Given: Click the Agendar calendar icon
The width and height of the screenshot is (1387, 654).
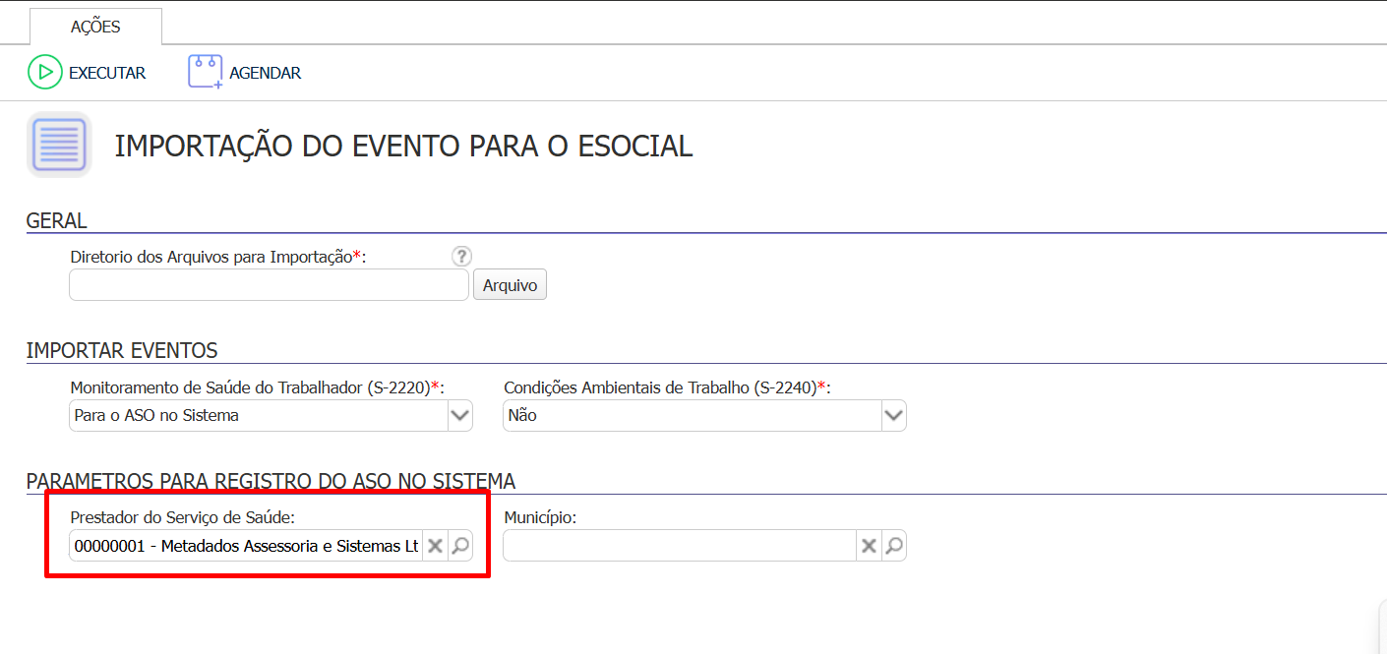Looking at the screenshot, I should pos(206,73).
